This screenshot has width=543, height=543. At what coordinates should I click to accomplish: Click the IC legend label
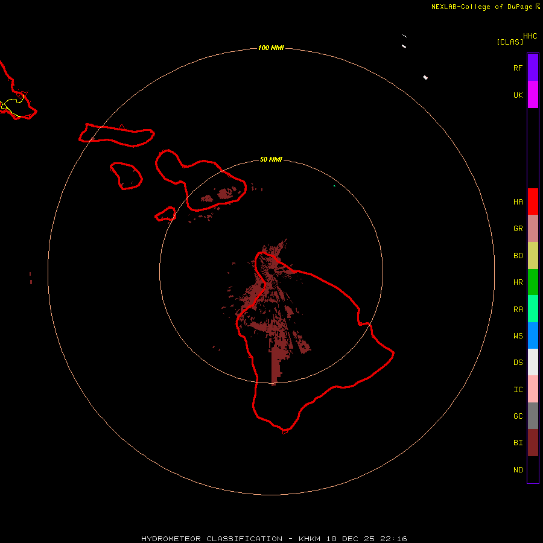pos(518,390)
